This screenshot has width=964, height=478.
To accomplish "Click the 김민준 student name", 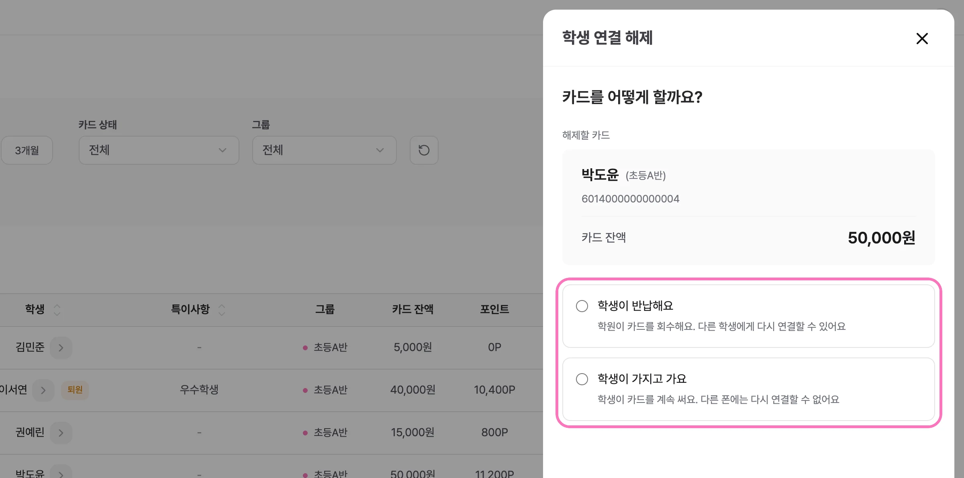I will pos(30,347).
